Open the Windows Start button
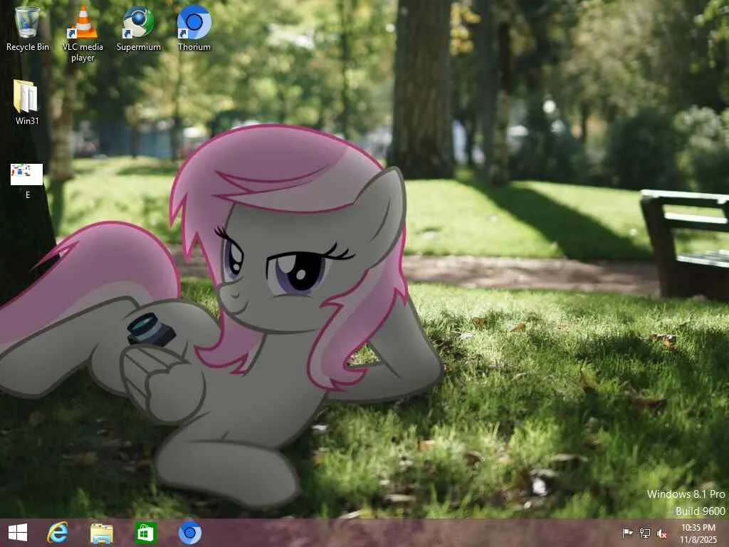Viewport: 729px width, 547px height. tap(18, 533)
